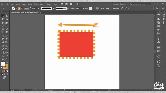Open the Edit menu
Screen dimensions: 166x93
(x=12, y=4)
